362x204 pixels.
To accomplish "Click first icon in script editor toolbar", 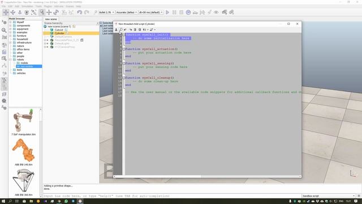I will coord(116,29).
